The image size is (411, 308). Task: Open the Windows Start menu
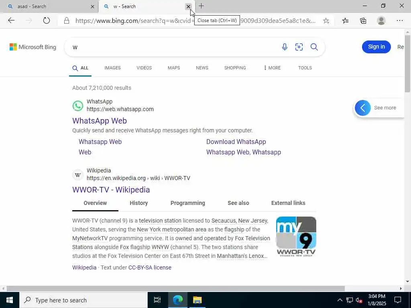tap(10, 300)
